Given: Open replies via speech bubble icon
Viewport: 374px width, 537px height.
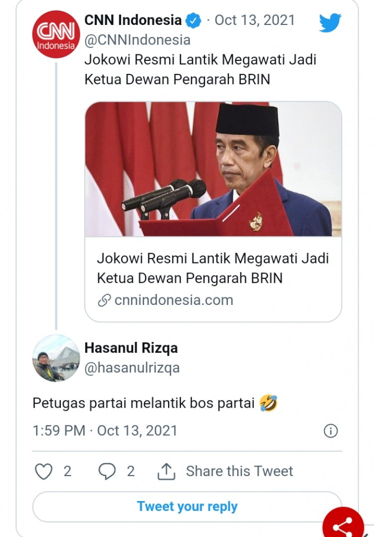Looking at the screenshot, I should 107,471.
